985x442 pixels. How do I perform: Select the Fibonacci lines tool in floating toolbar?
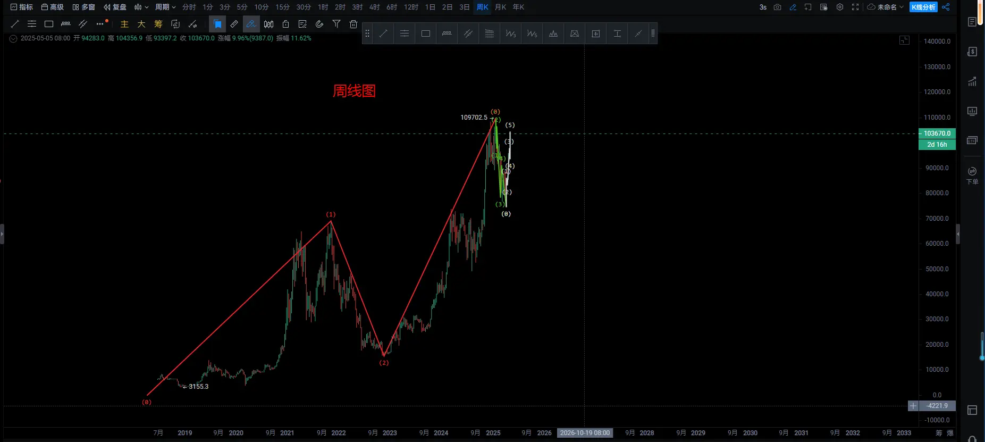point(490,34)
